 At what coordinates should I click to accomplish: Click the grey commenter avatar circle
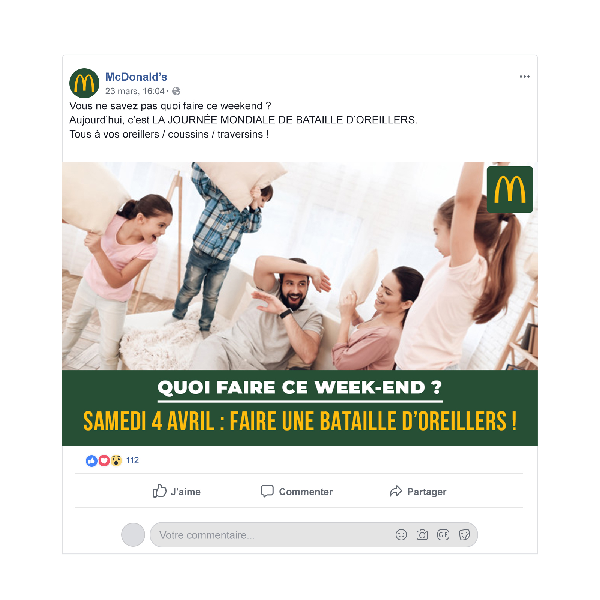[x=133, y=535]
